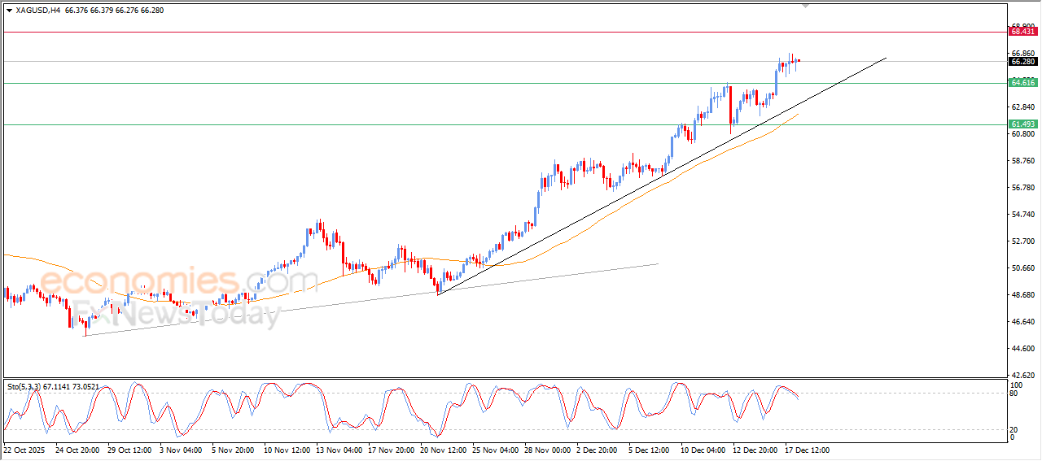Click the 20 Nov 12:00 time label
Screen dimensions: 1042x461
[x=441, y=450]
